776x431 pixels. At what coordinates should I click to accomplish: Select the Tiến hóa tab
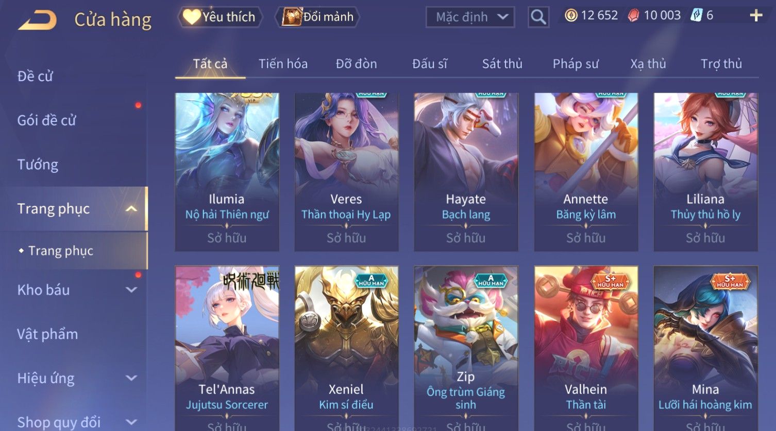tap(283, 64)
